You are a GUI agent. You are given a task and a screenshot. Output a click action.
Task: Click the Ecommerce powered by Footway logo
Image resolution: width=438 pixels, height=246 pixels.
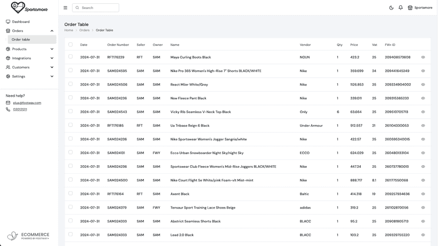tap(28, 235)
